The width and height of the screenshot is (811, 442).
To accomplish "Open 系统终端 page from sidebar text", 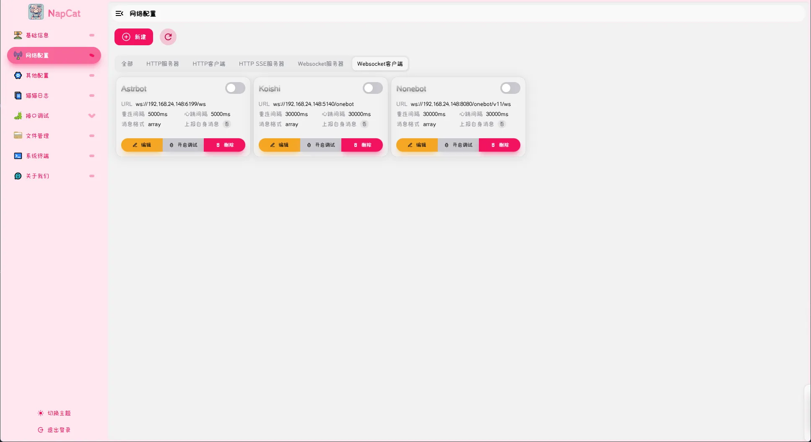I will coord(37,156).
